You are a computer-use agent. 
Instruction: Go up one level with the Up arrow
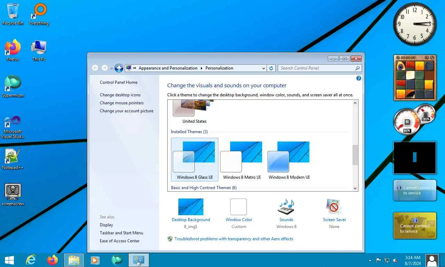[x=119, y=68]
